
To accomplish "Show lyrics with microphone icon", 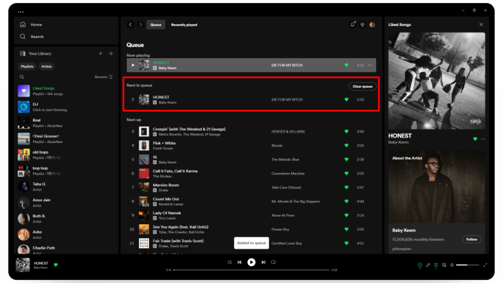I will click(428, 265).
